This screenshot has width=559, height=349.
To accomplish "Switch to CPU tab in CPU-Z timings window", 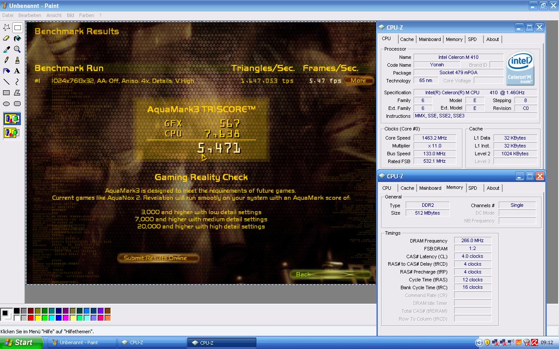I will 387,188.
